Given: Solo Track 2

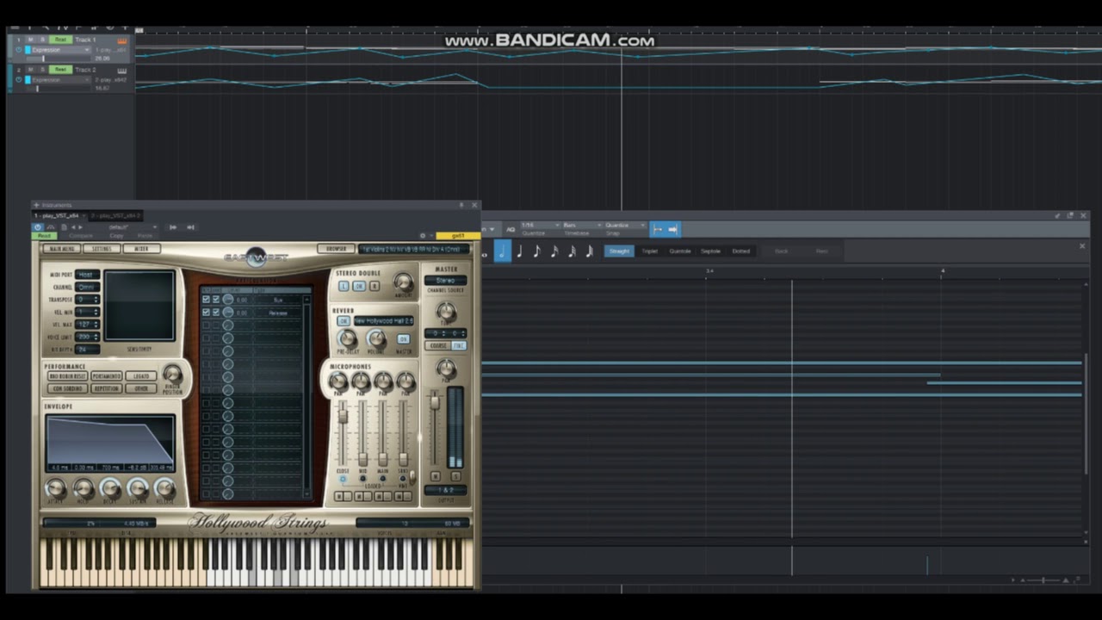Looking at the screenshot, I should point(41,70).
